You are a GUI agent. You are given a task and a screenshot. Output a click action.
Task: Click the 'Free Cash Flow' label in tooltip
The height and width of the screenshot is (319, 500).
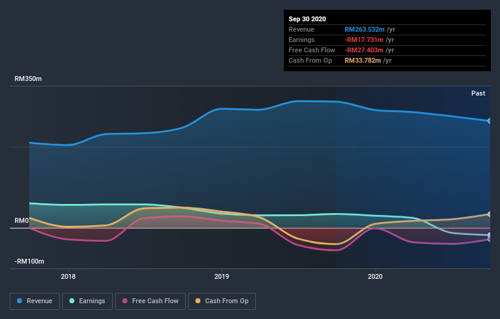click(312, 50)
